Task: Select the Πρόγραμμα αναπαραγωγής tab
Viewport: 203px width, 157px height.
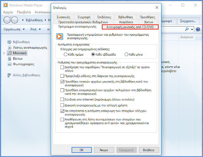Action: coord(77,27)
